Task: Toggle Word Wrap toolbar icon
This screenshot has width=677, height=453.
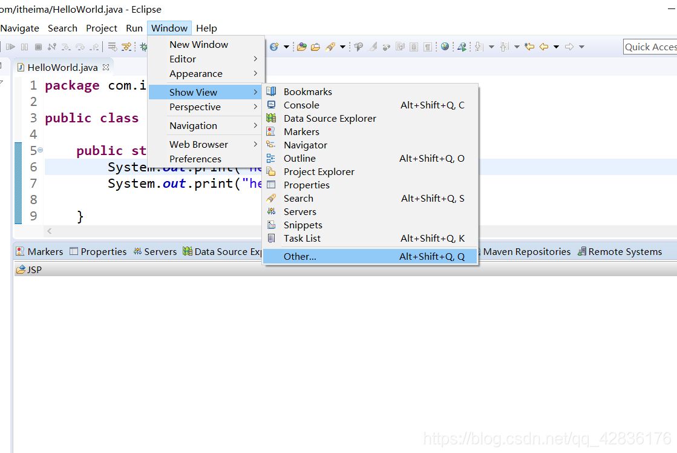Action: click(401, 47)
